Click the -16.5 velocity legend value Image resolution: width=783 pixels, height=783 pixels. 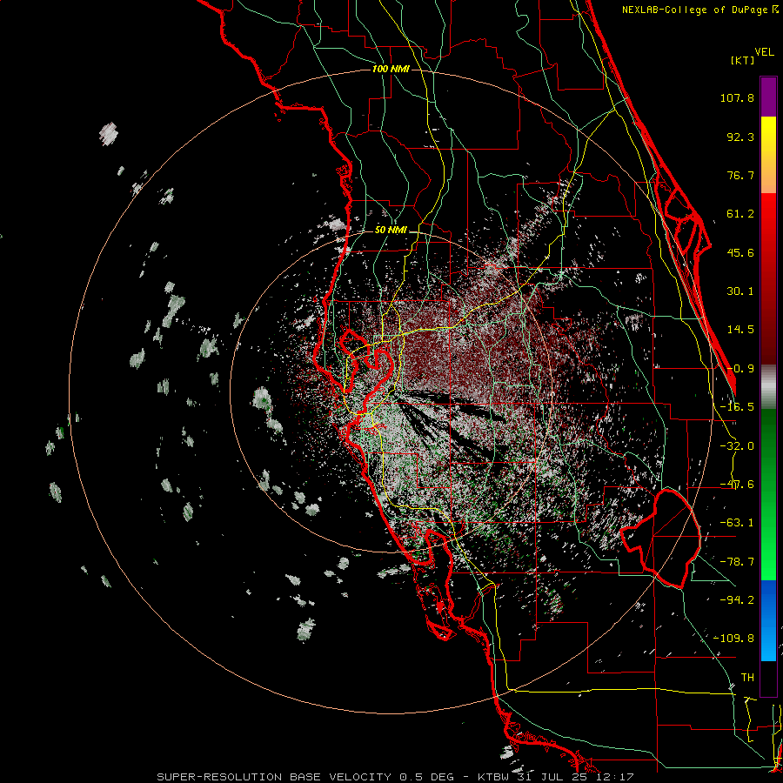click(737, 407)
